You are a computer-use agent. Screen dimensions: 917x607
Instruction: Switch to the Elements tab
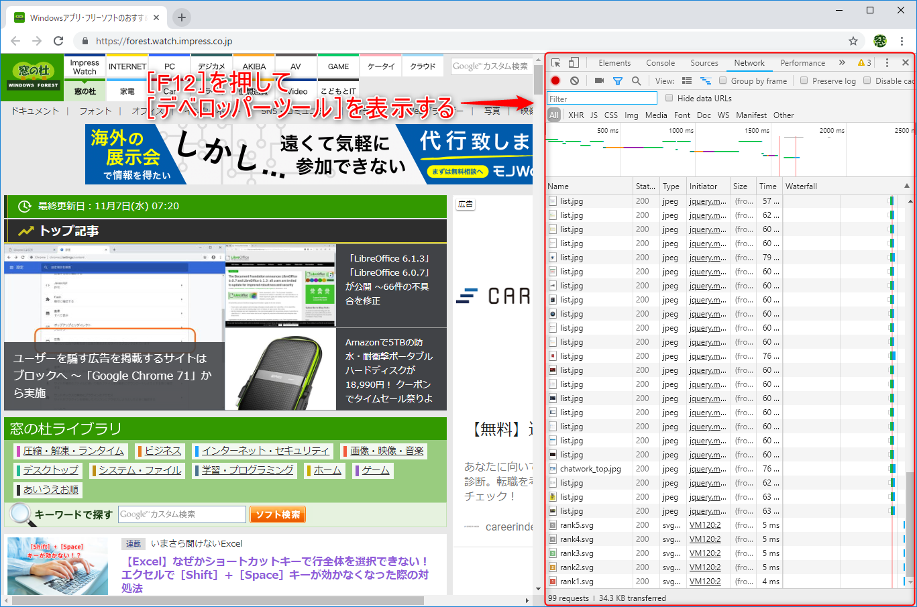coord(614,62)
